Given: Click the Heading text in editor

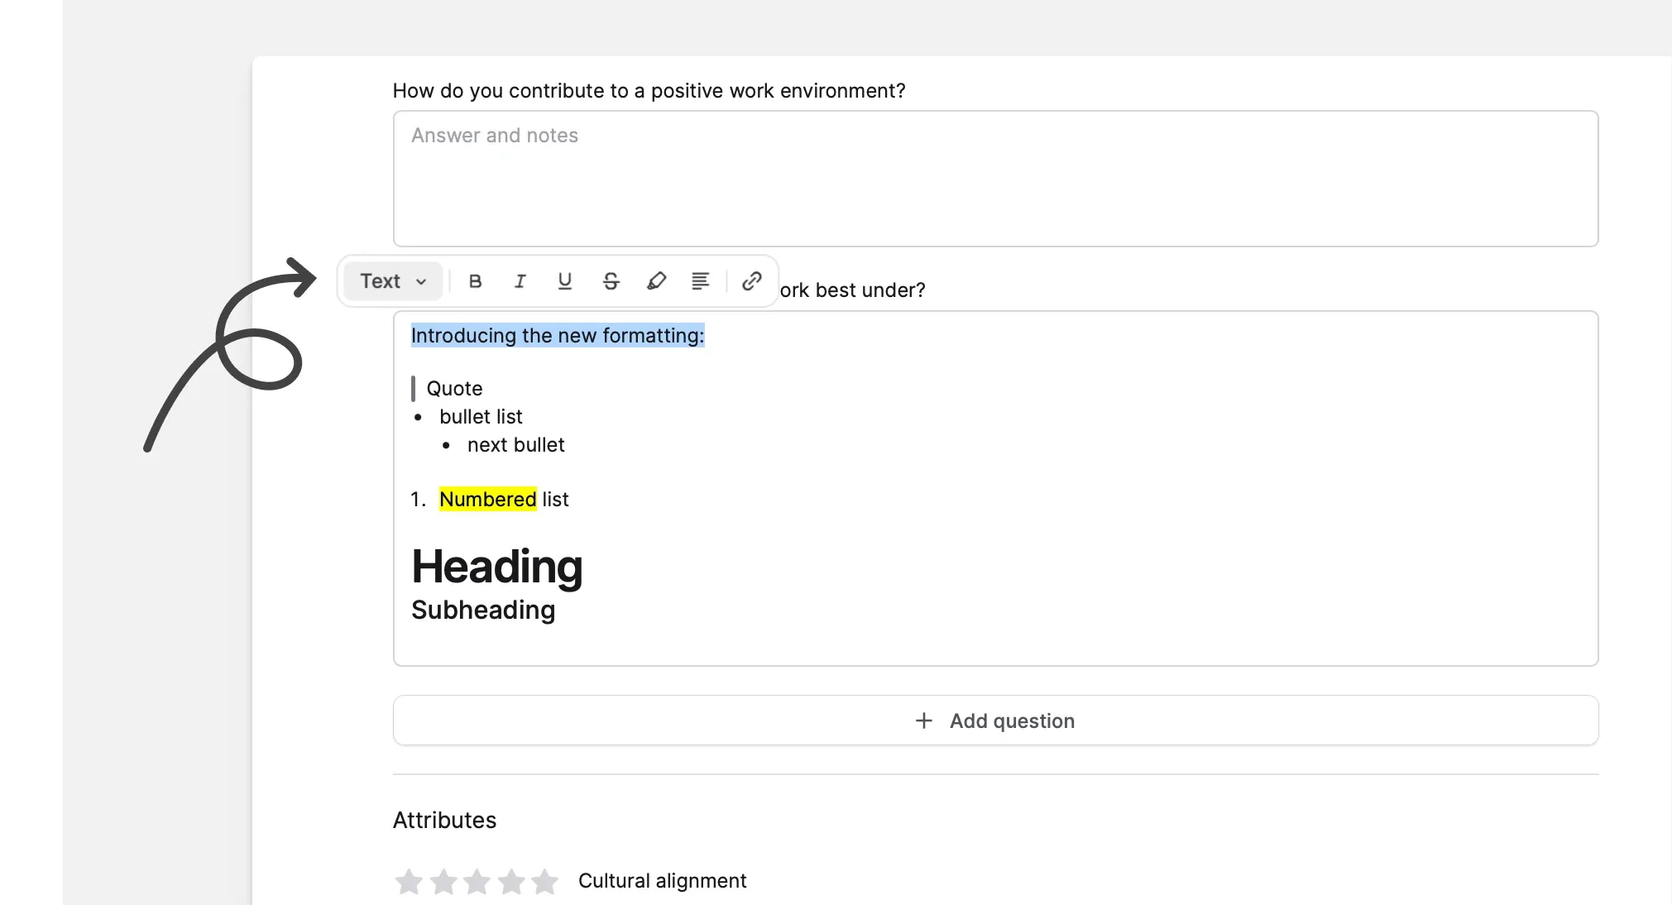Looking at the screenshot, I should [497, 567].
